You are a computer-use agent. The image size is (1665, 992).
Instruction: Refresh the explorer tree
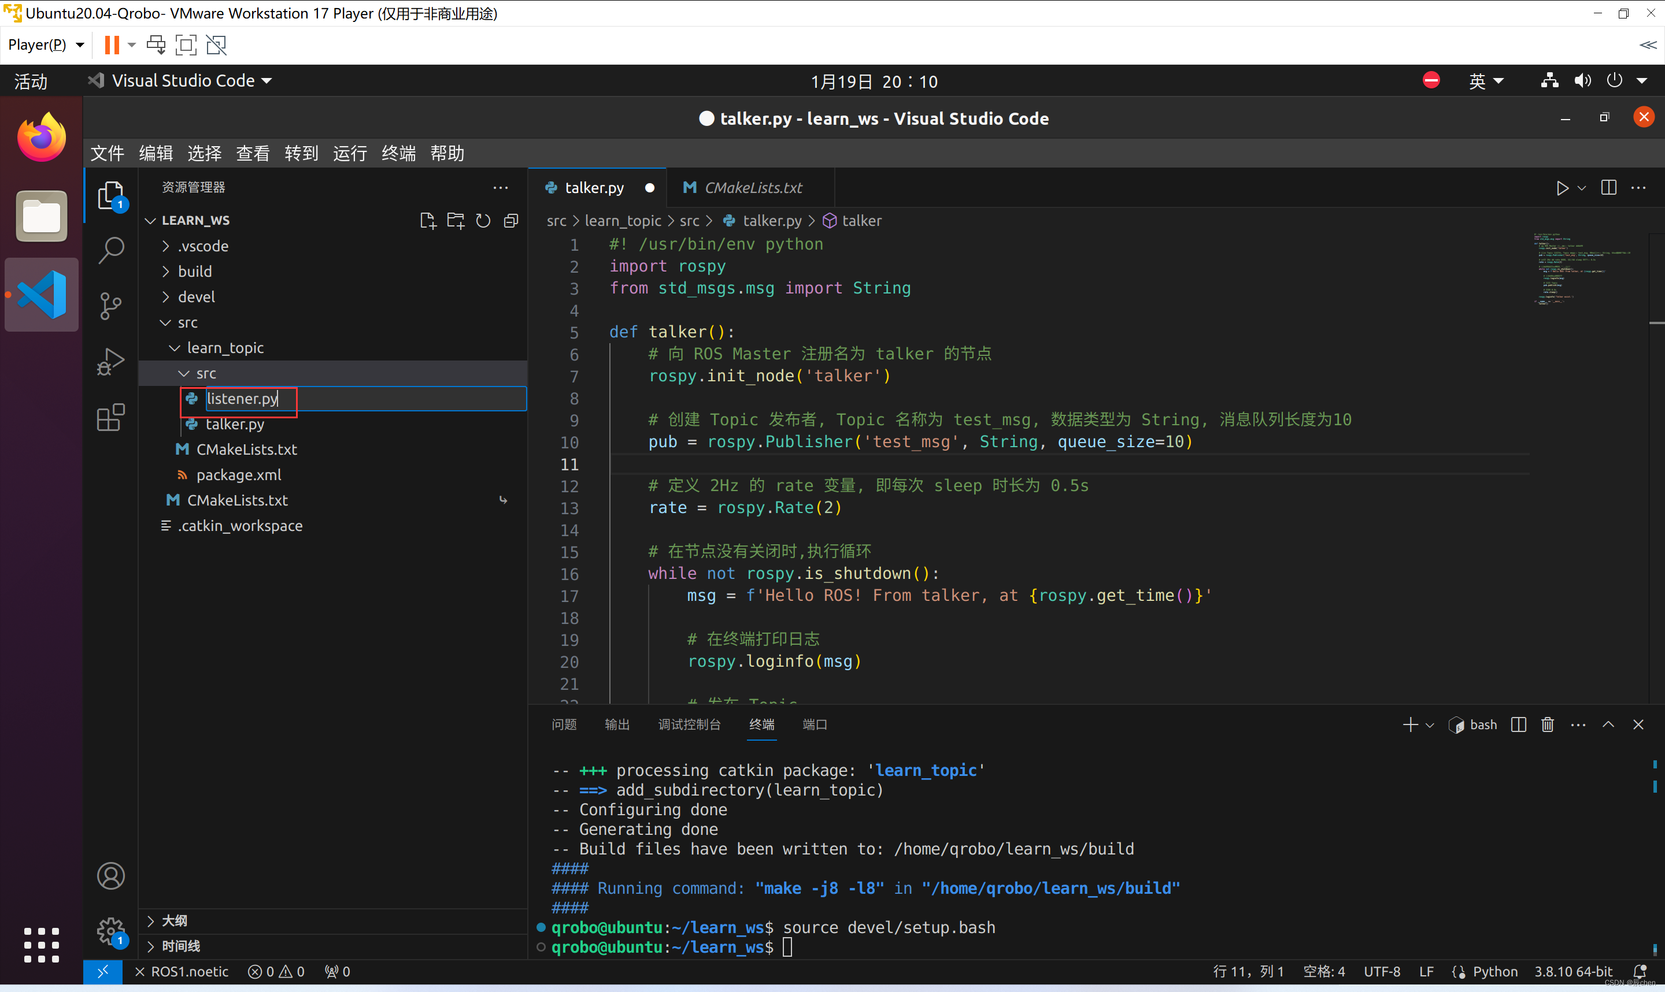click(483, 221)
